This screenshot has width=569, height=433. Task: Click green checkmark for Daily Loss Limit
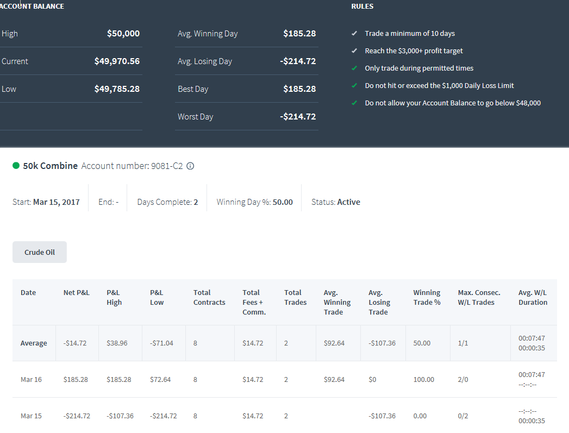(x=354, y=86)
